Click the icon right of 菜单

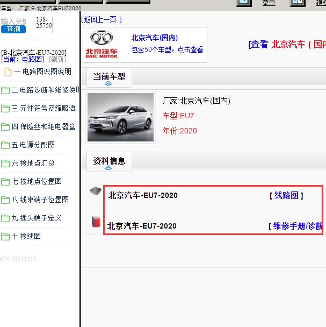coord(298,3)
